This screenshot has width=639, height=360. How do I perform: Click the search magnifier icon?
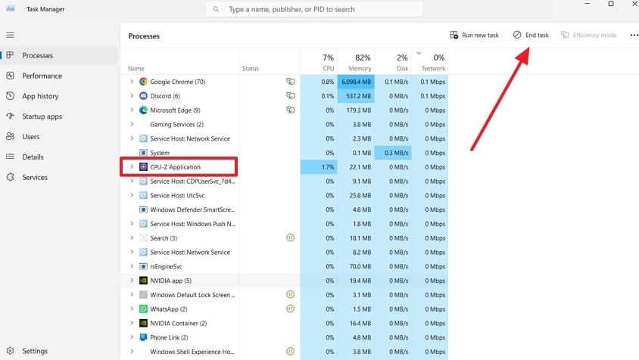point(216,9)
